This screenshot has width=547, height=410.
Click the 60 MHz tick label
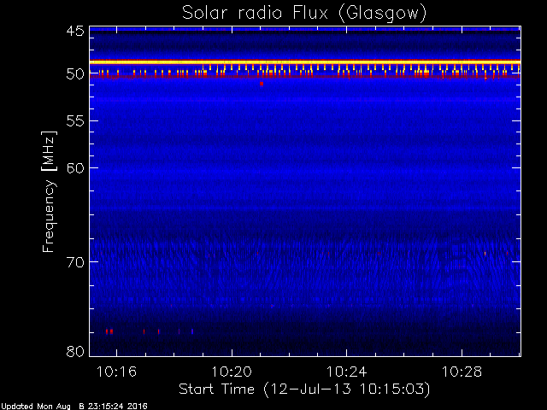click(x=75, y=168)
